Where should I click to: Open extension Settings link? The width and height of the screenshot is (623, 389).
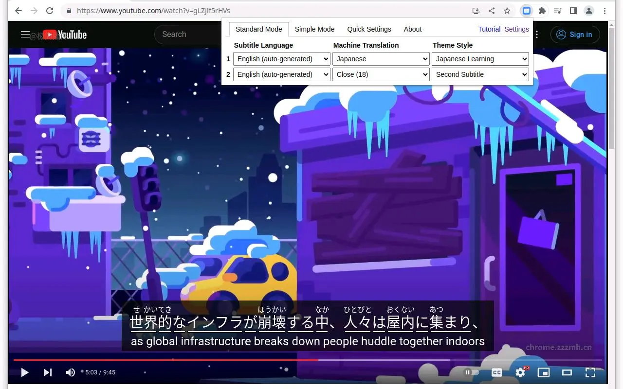pyautogui.click(x=516, y=29)
